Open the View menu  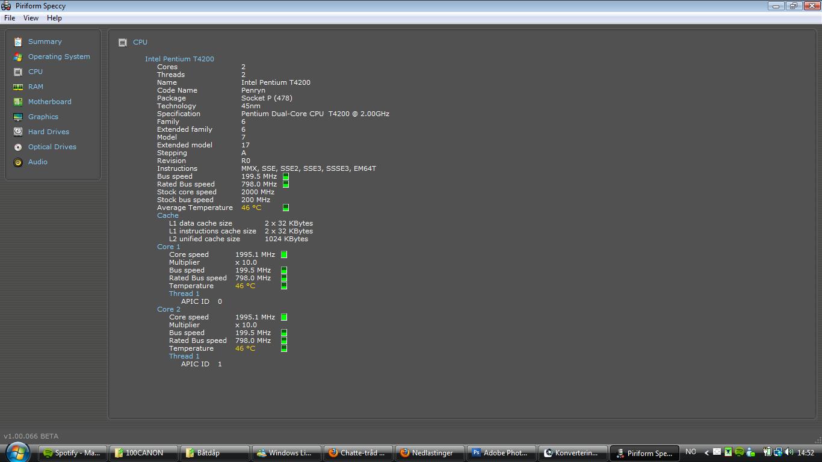point(31,18)
